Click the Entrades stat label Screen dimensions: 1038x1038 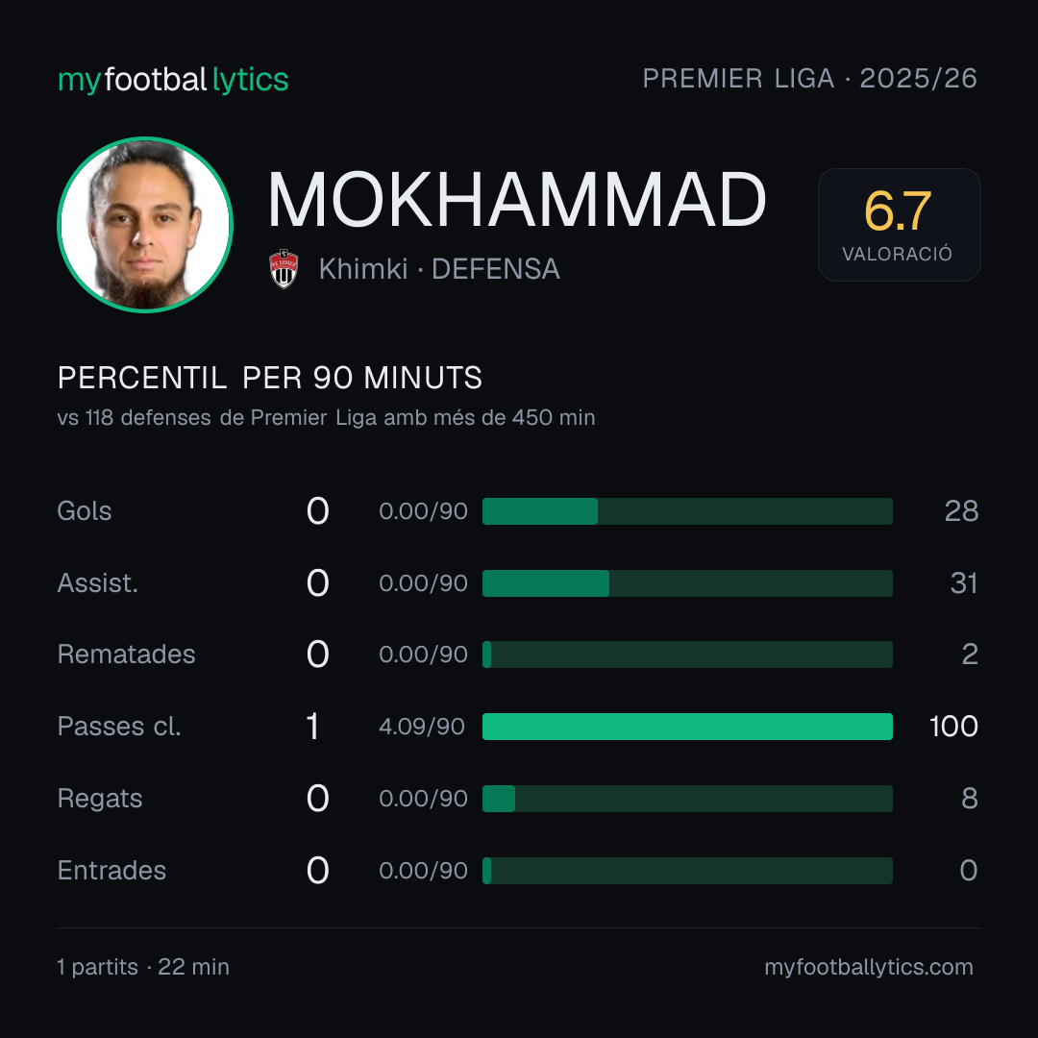click(111, 871)
